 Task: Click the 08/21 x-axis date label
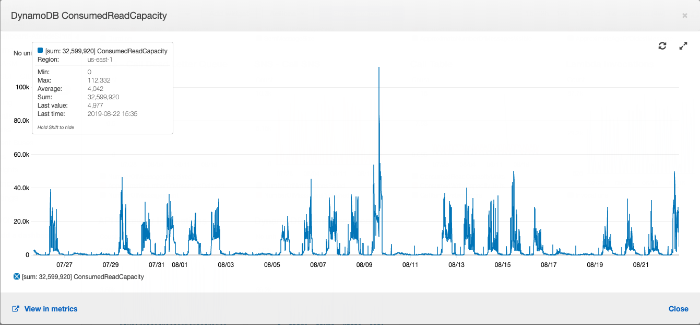(640, 265)
